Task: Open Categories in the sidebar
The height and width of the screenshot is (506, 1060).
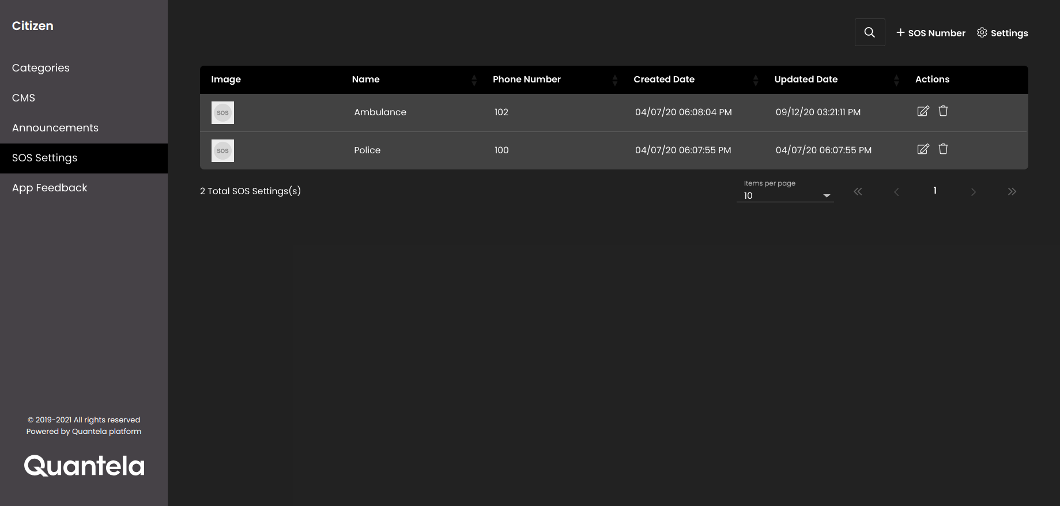Action: pyautogui.click(x=84, y=68)
